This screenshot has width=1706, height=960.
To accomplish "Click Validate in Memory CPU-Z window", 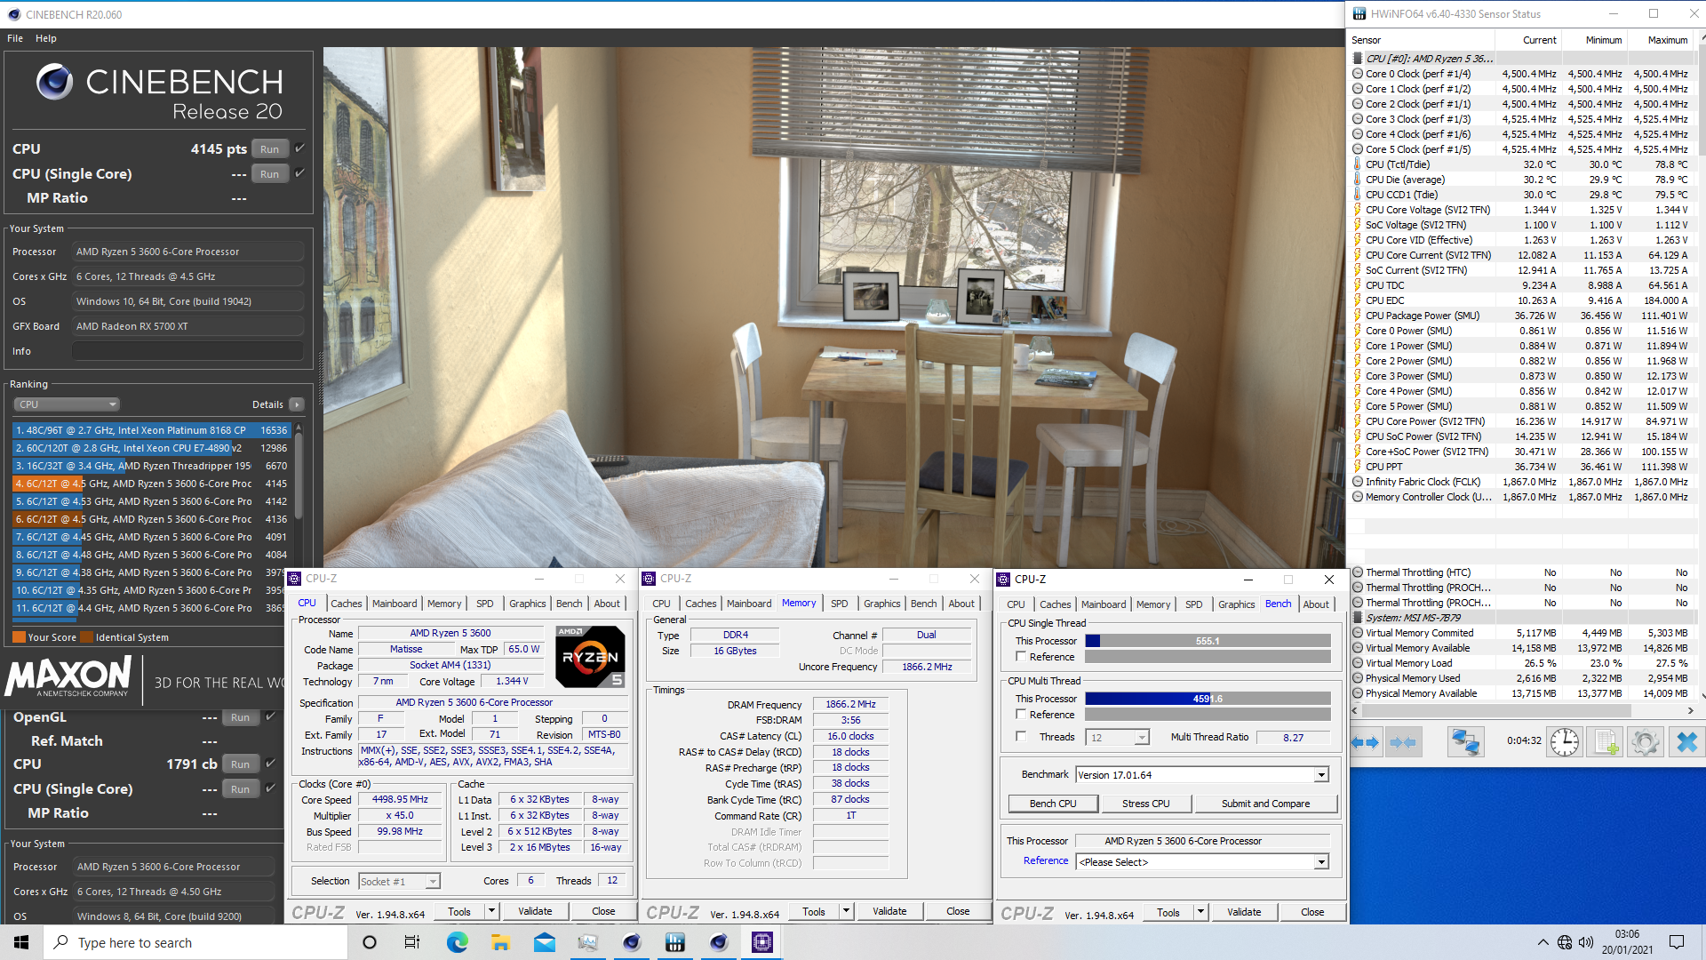I will coord(889,911).
